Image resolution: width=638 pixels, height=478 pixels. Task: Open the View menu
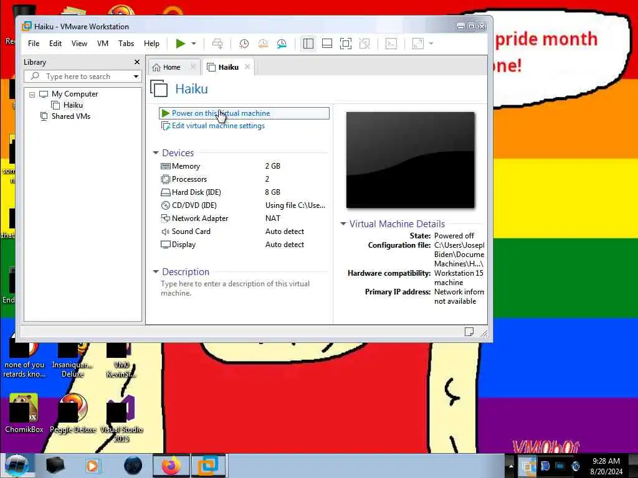(79, 44)
